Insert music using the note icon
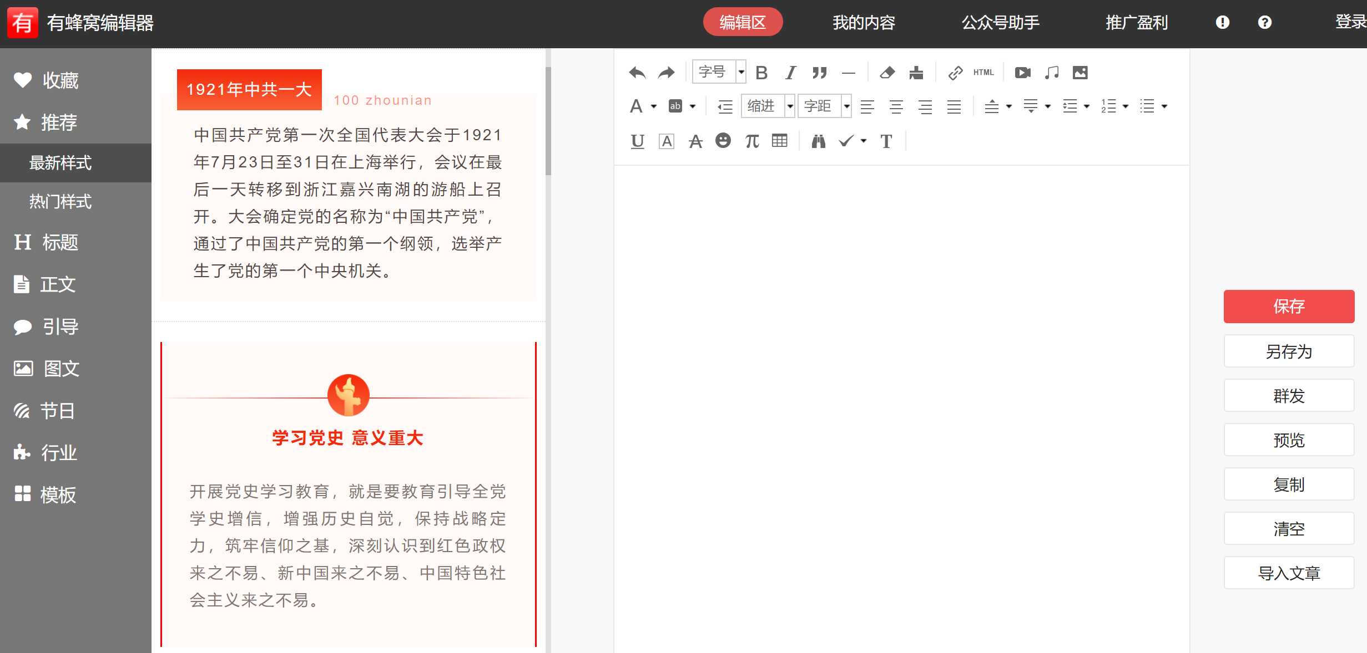Image resolution: width=1367 pixels, height=653 pixels. point(1051,73)
